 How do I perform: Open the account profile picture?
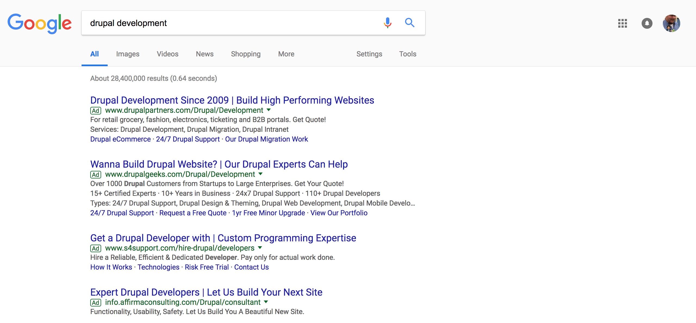click(672, 23)
